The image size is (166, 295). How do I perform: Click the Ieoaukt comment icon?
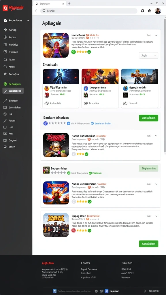(x=125, y=103)
